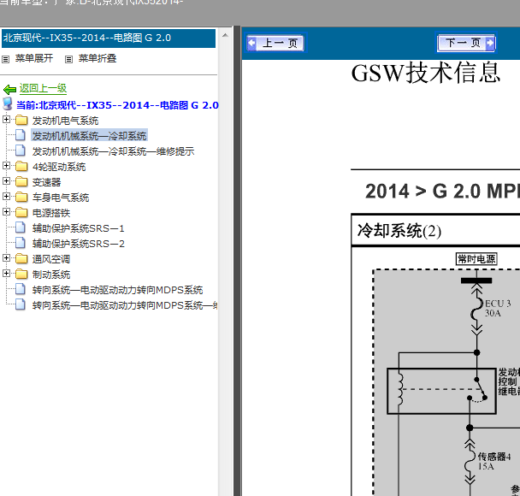520x496 pixels.
Task: Expand the 电源搭铁 folder
Action: (x=6, y=211)
